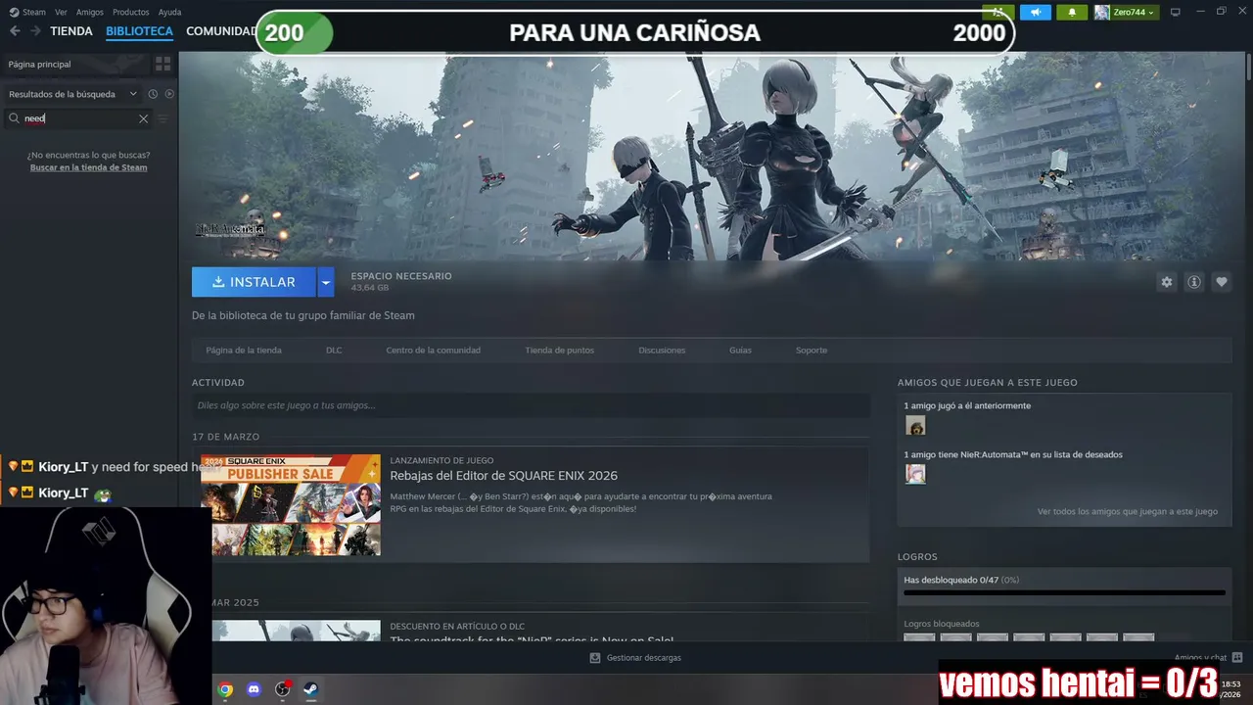1253x705 pixels.
Task: Go back with the left arrow
Action: tap(15, 31)
